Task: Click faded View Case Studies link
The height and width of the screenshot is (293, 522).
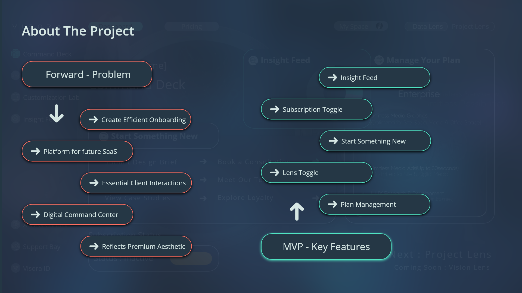Action: 138,198
